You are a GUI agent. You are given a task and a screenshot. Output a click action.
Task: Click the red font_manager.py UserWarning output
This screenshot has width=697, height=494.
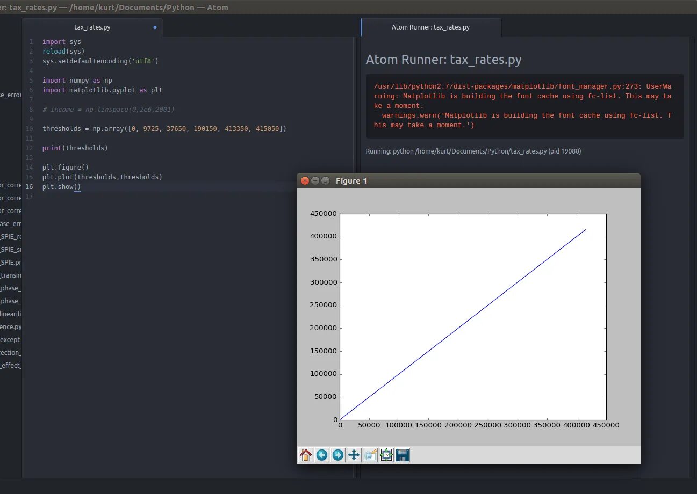coord(524,106)
